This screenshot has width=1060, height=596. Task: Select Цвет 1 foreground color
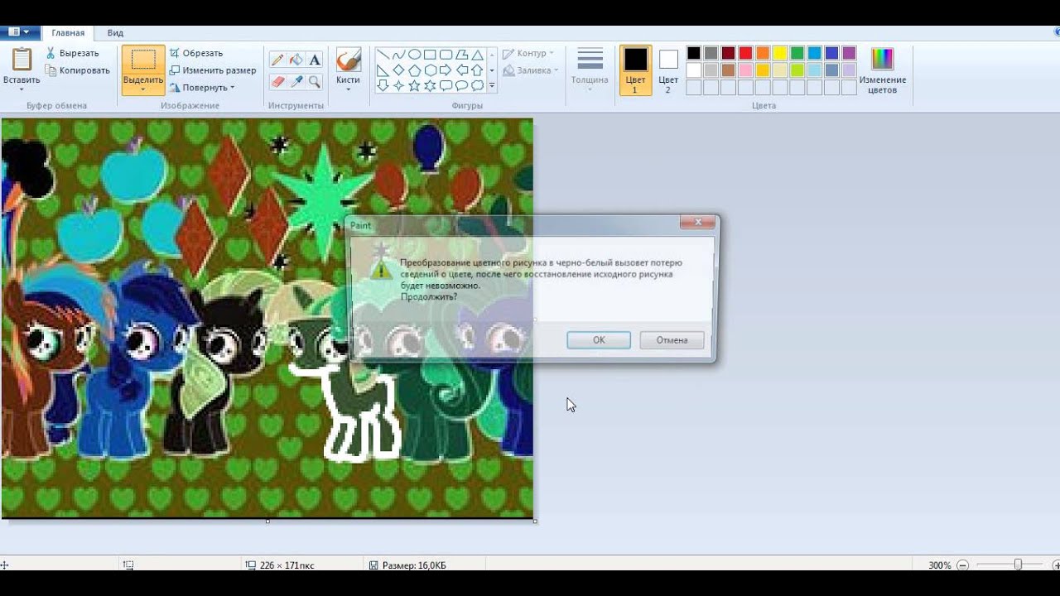tap(635, 70)
